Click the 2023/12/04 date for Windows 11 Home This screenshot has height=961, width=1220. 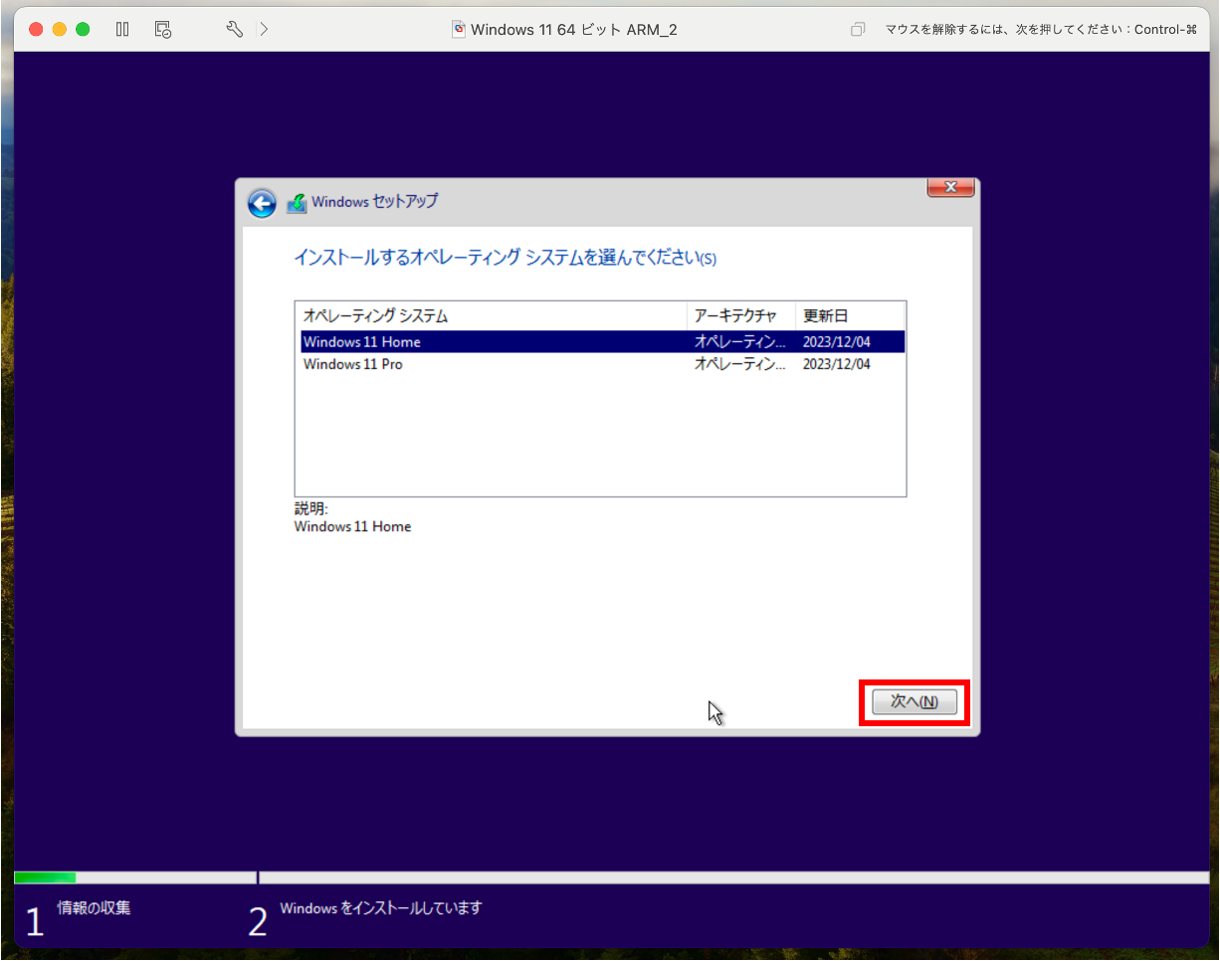[x=837, y=341]
